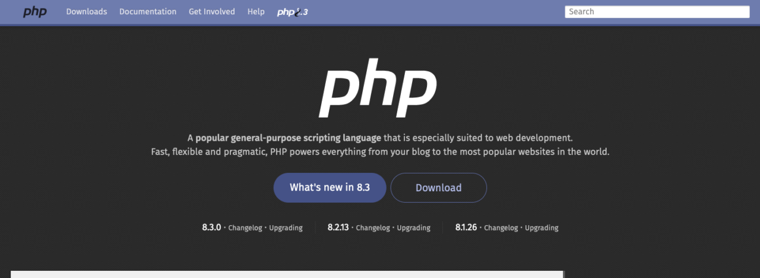Open the Downloads menu item
Image resolution: width=760 pixels, height=278 pixels.
tap(87, 12)
